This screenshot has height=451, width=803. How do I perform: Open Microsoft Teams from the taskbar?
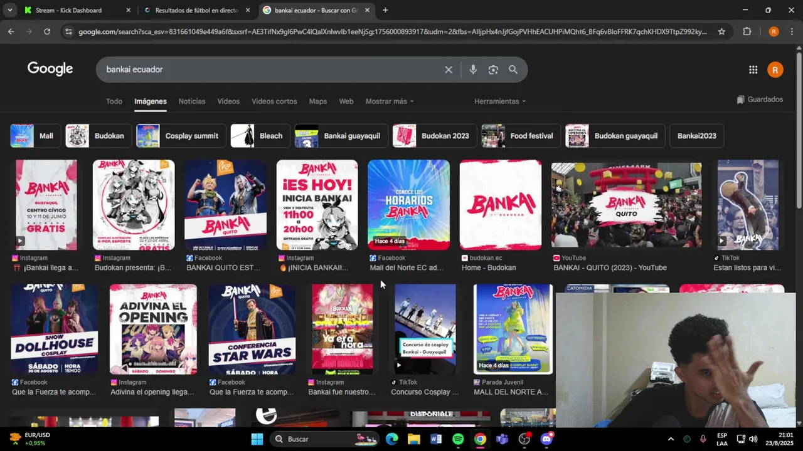click(502, 439)
